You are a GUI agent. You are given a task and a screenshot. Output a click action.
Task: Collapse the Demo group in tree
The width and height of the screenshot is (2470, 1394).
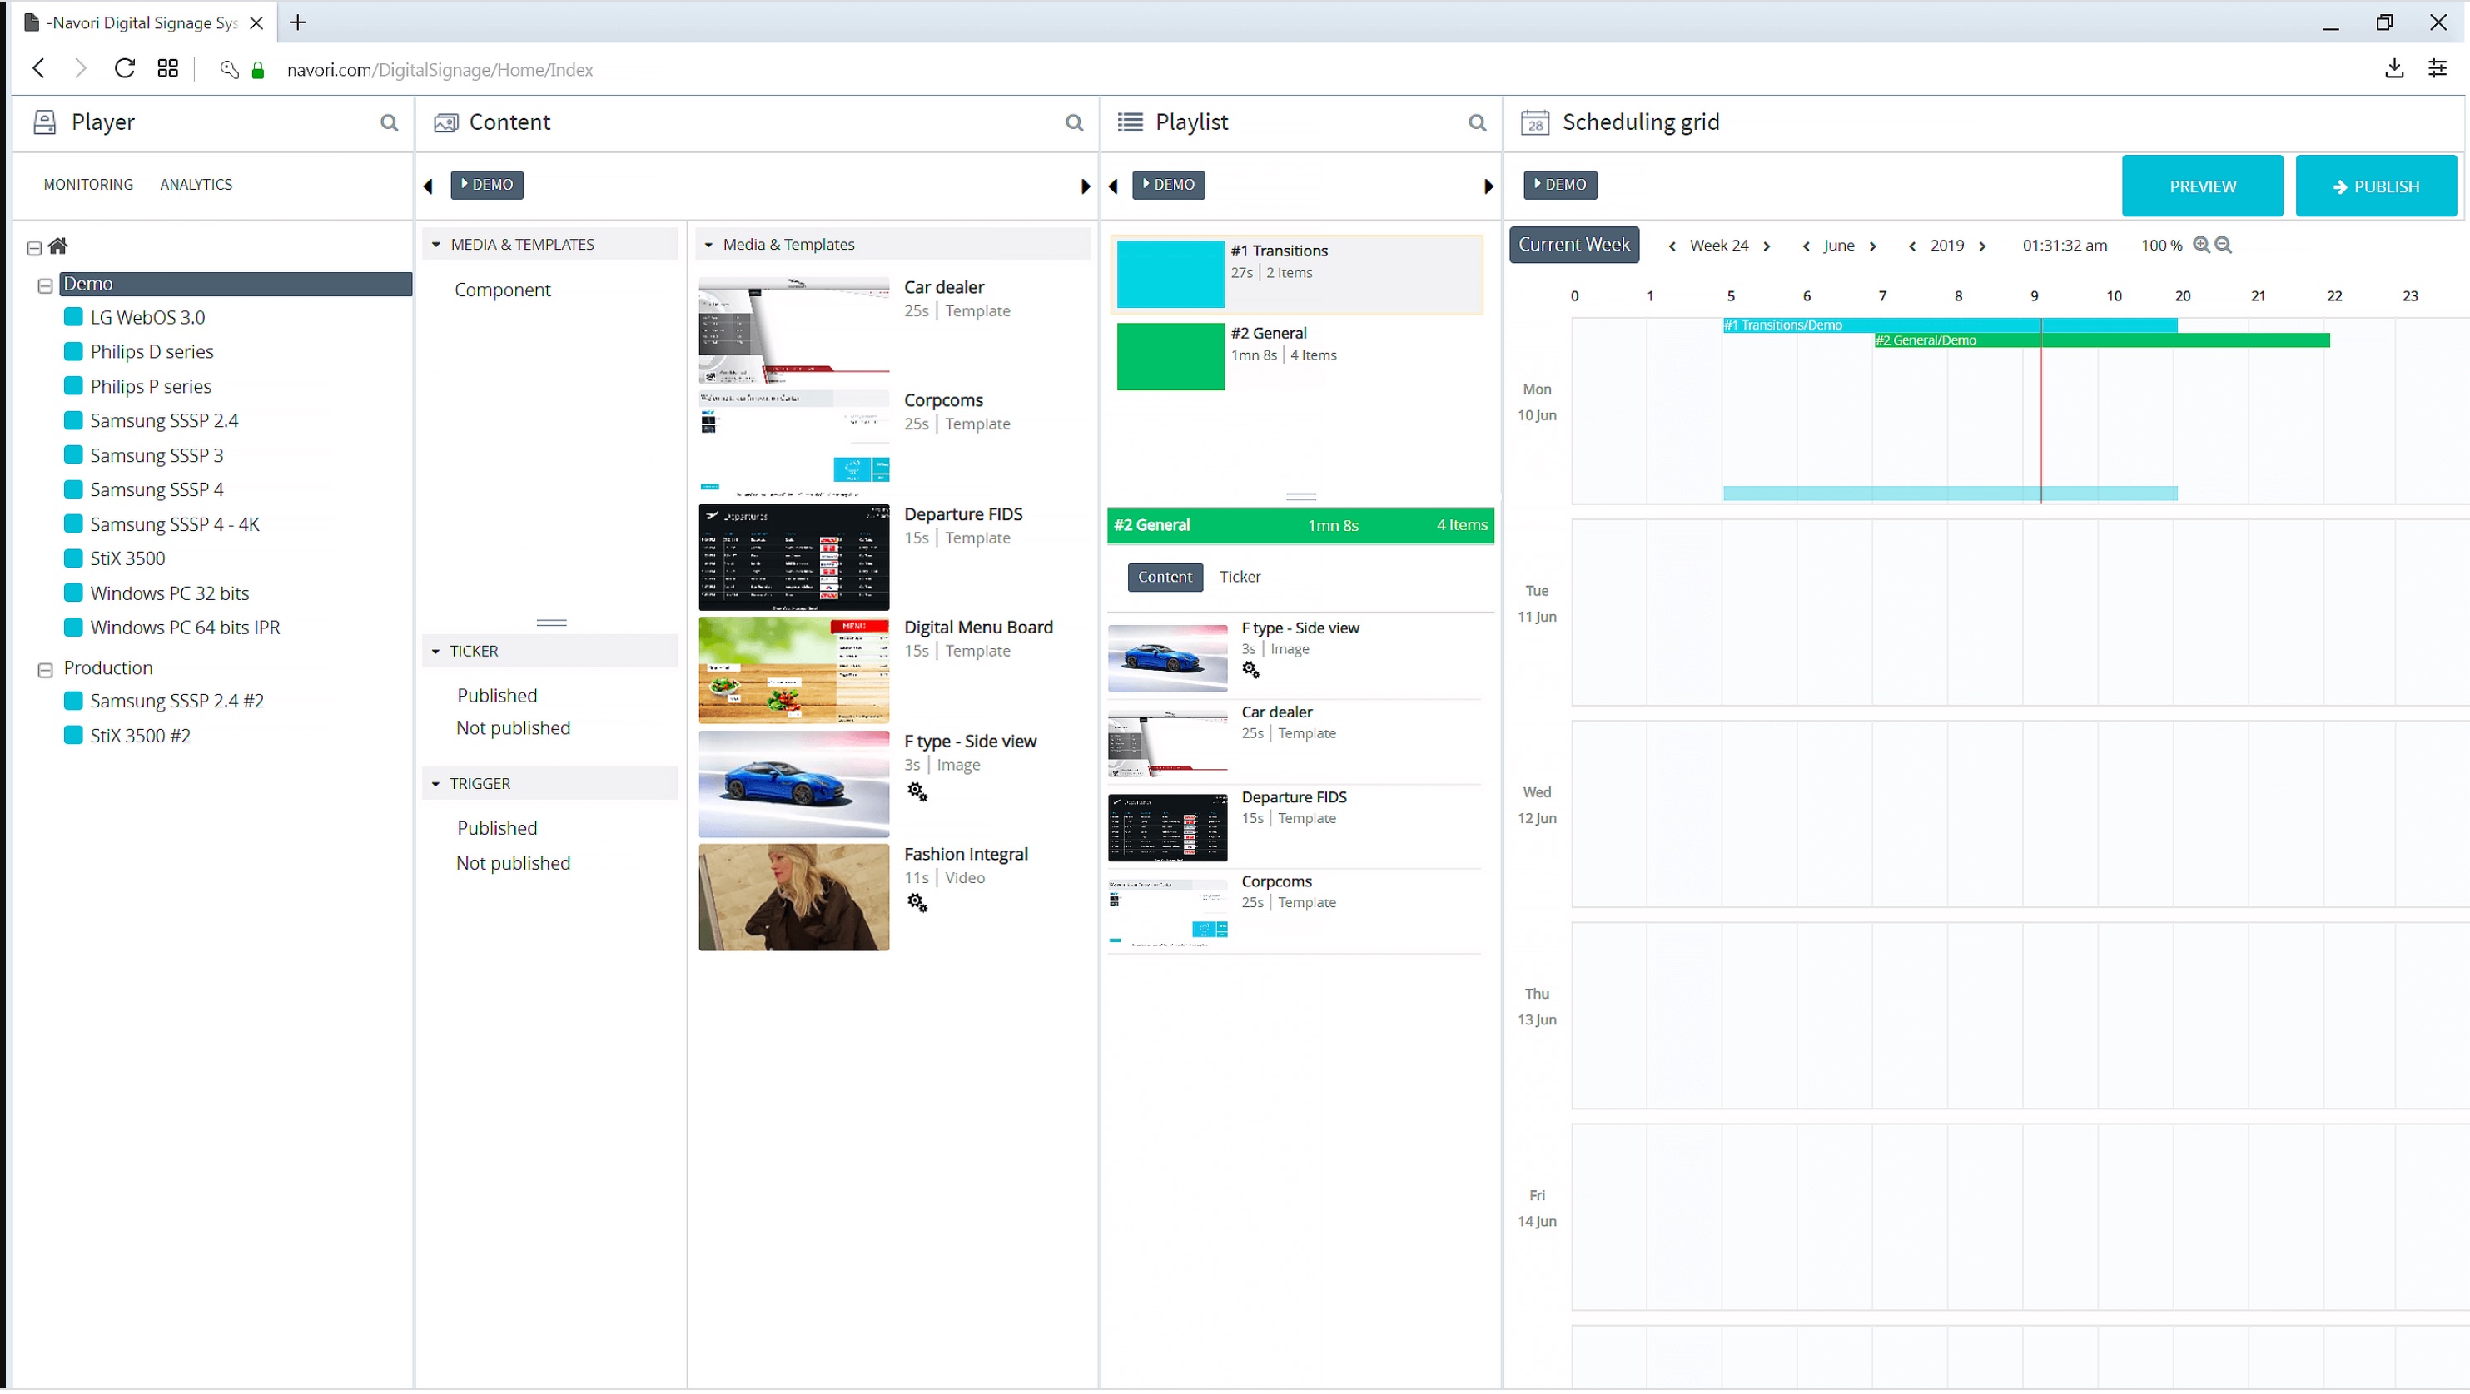(45, 286)
